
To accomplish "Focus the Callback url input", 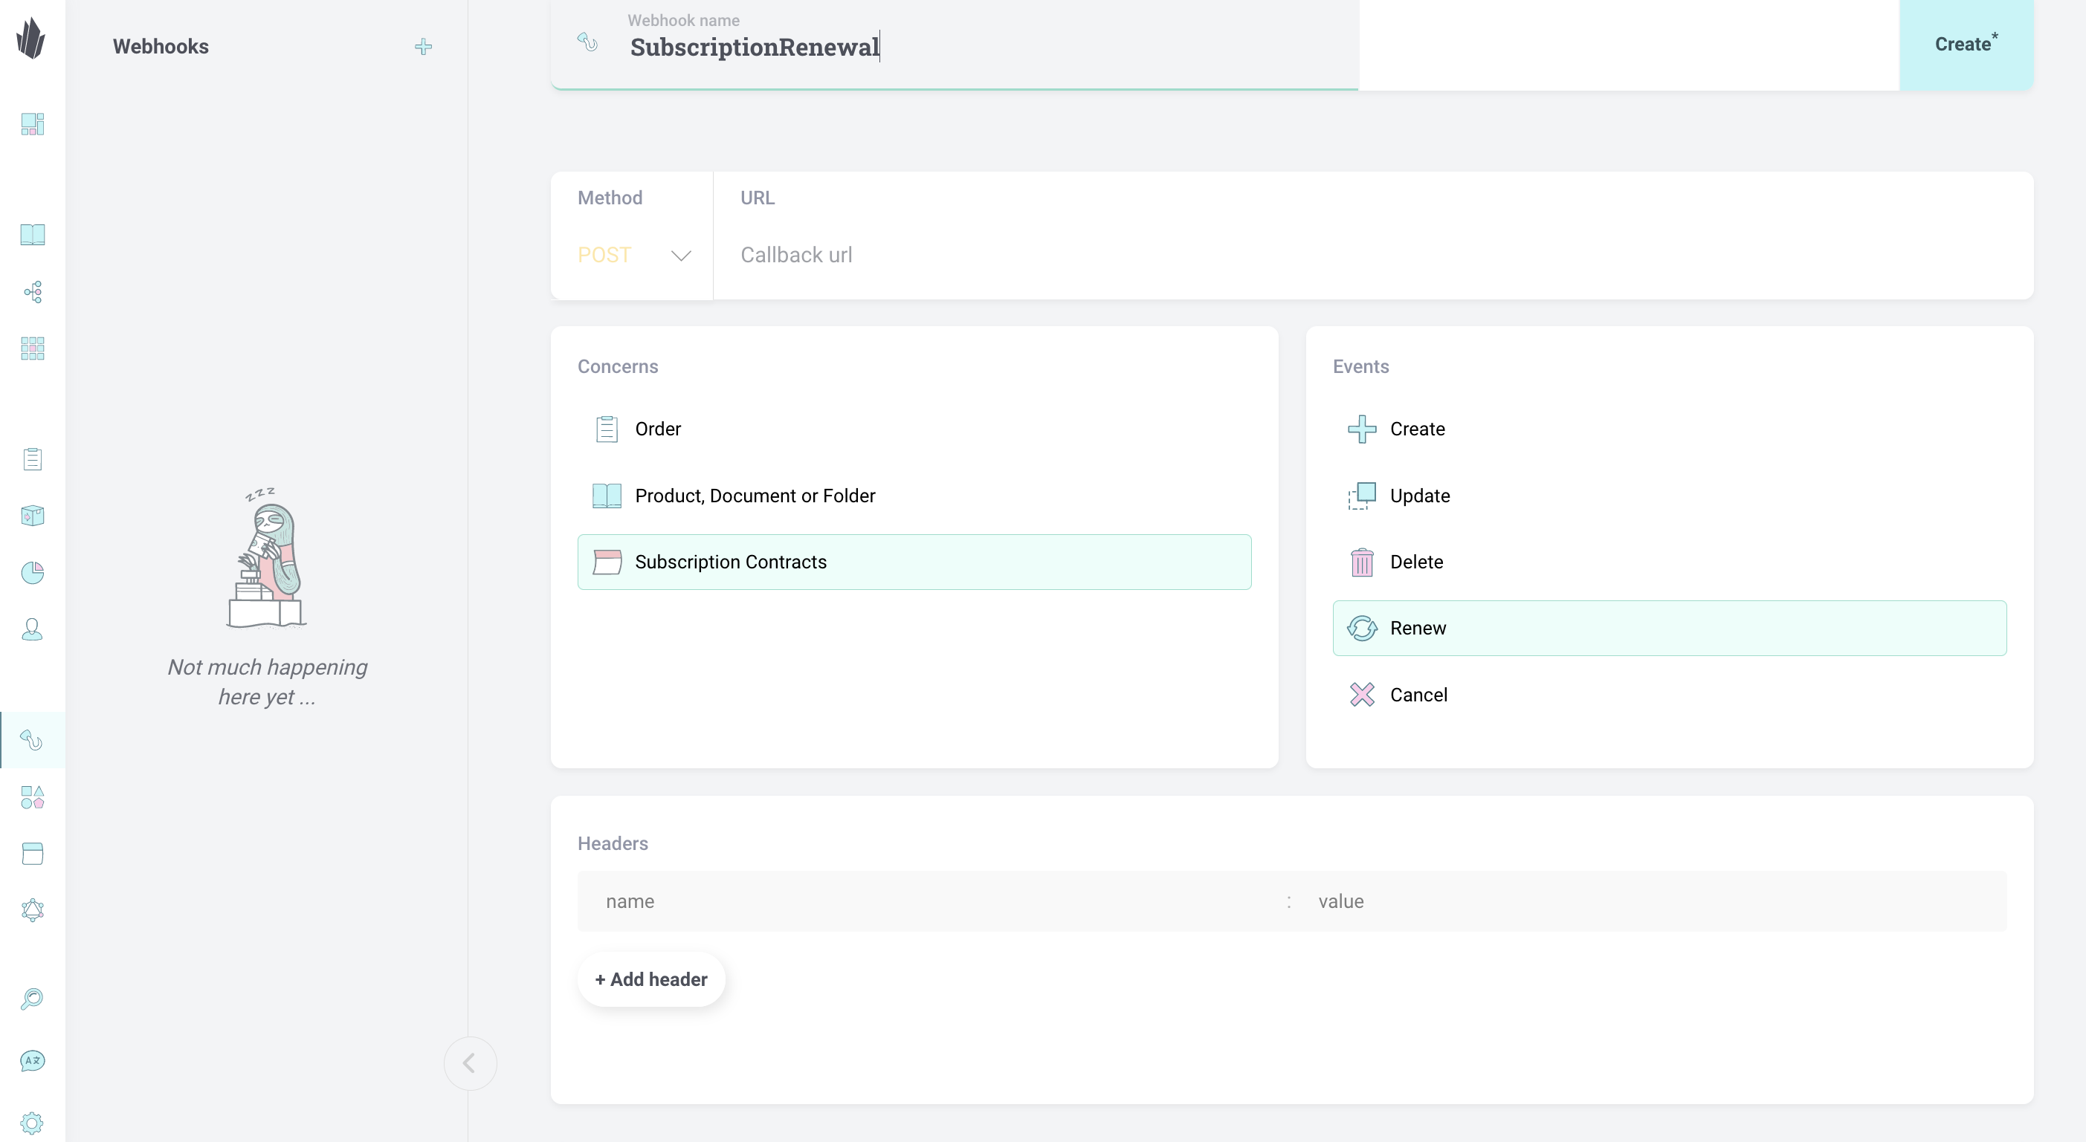I will (x=1372, y=255).
